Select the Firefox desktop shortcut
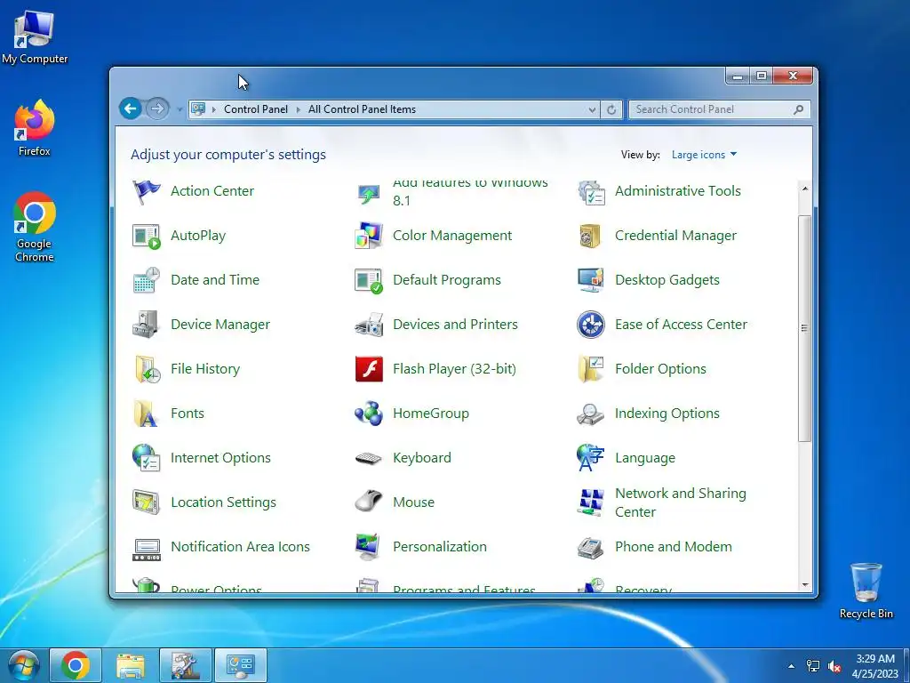Screen dimensions: 910x683 35,128
